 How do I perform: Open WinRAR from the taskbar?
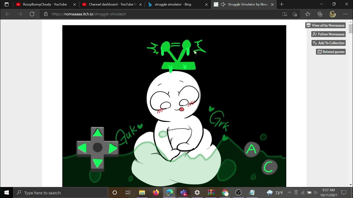point(211,193)
